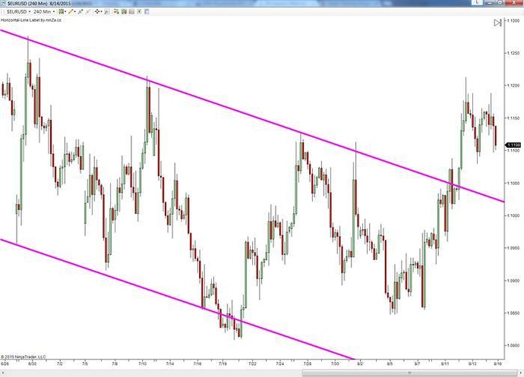Click the scrollbar left arrow

click(2, 373)
